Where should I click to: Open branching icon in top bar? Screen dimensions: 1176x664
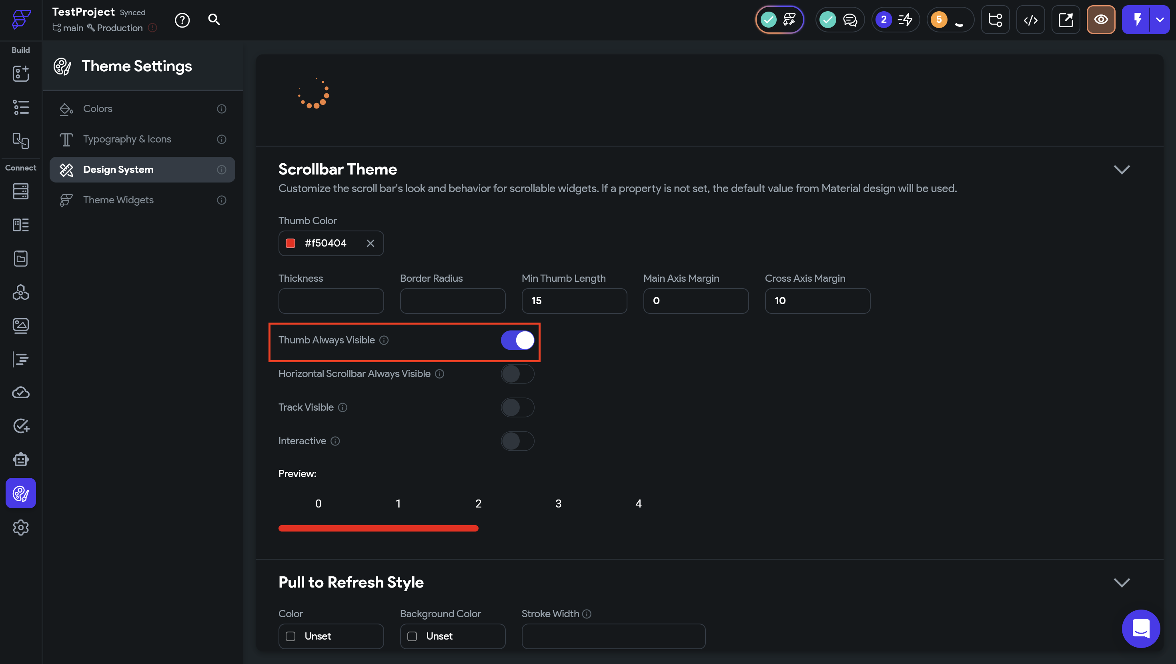coord(995,20)
